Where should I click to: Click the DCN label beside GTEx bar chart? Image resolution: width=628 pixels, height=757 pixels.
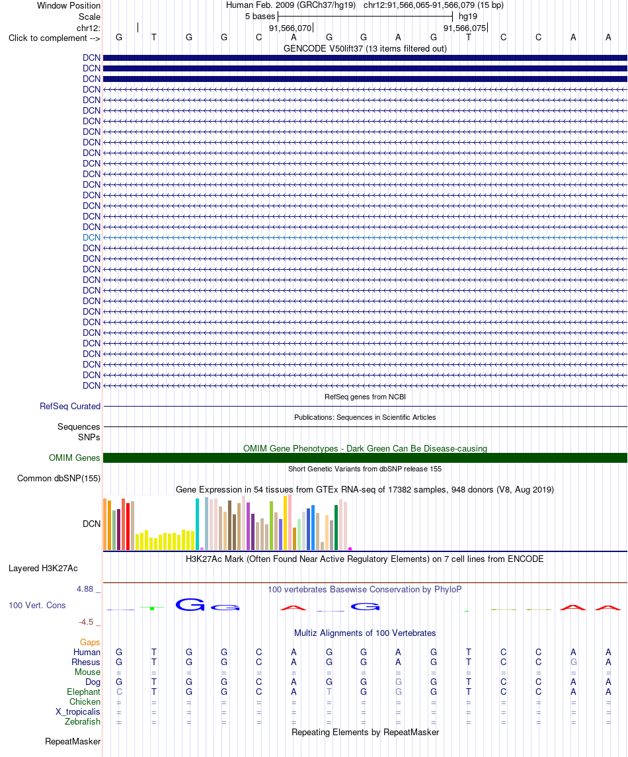point(91,524)
